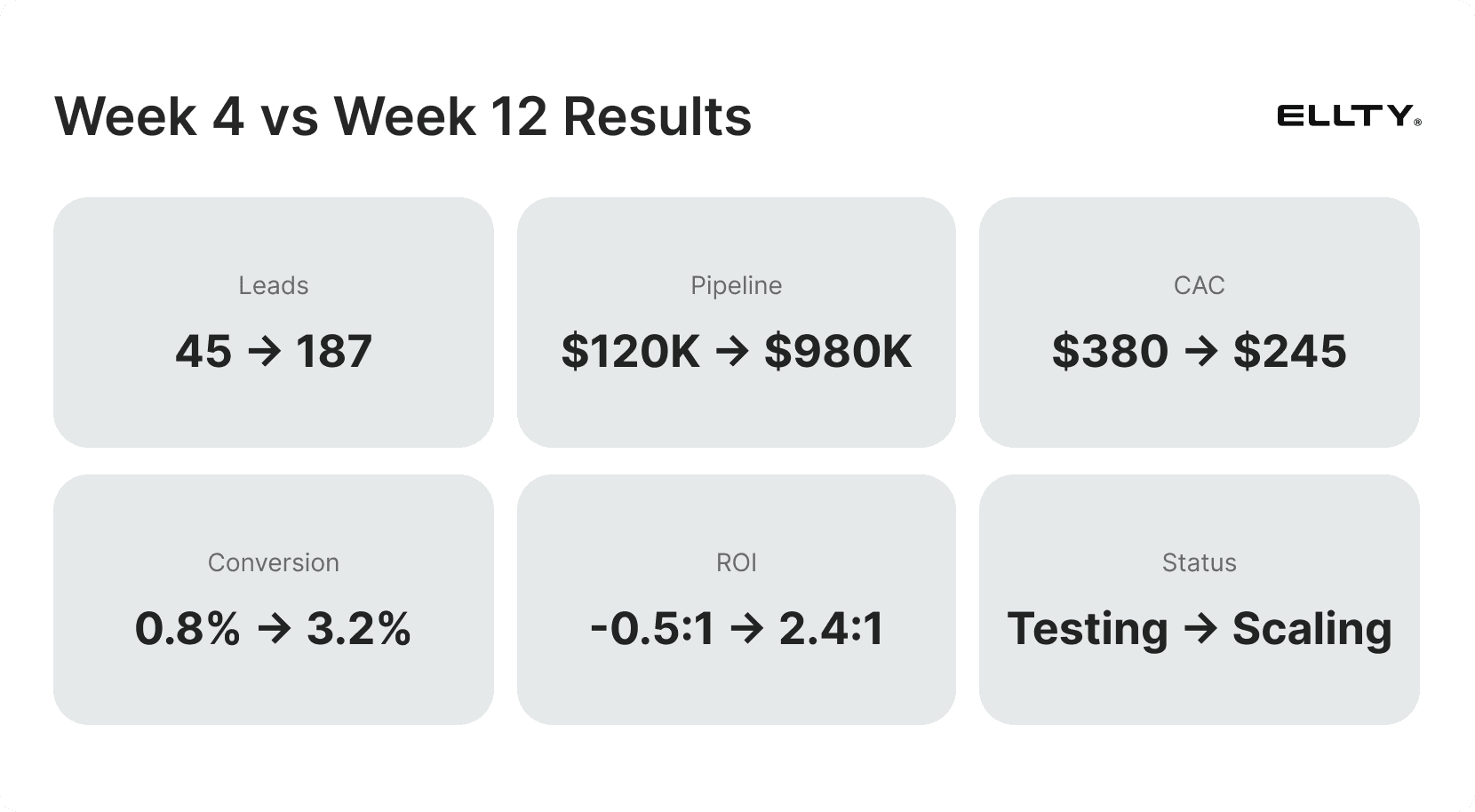Select the $980K pipeline value
Image resolution: width=1475 pixels, height=812 pixels.
(838, 352)
